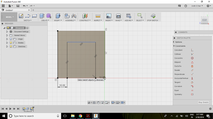Open the Help question mark menu
Image resolution: width=213 pixels, height=119 pixels.
pos(209,6)
